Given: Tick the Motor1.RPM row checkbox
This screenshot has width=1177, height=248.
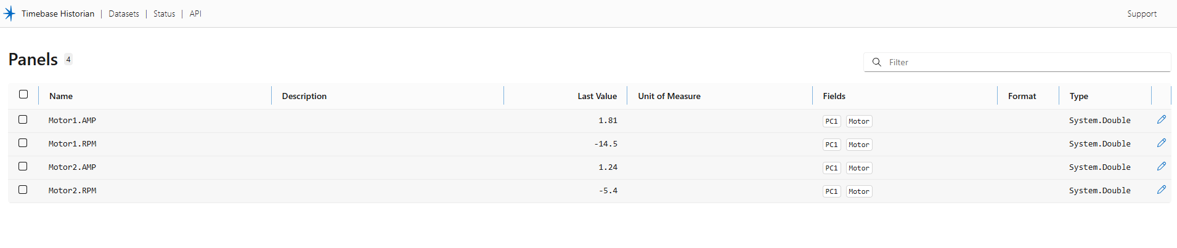Looking at the screenshot, I should coord(23,143).
